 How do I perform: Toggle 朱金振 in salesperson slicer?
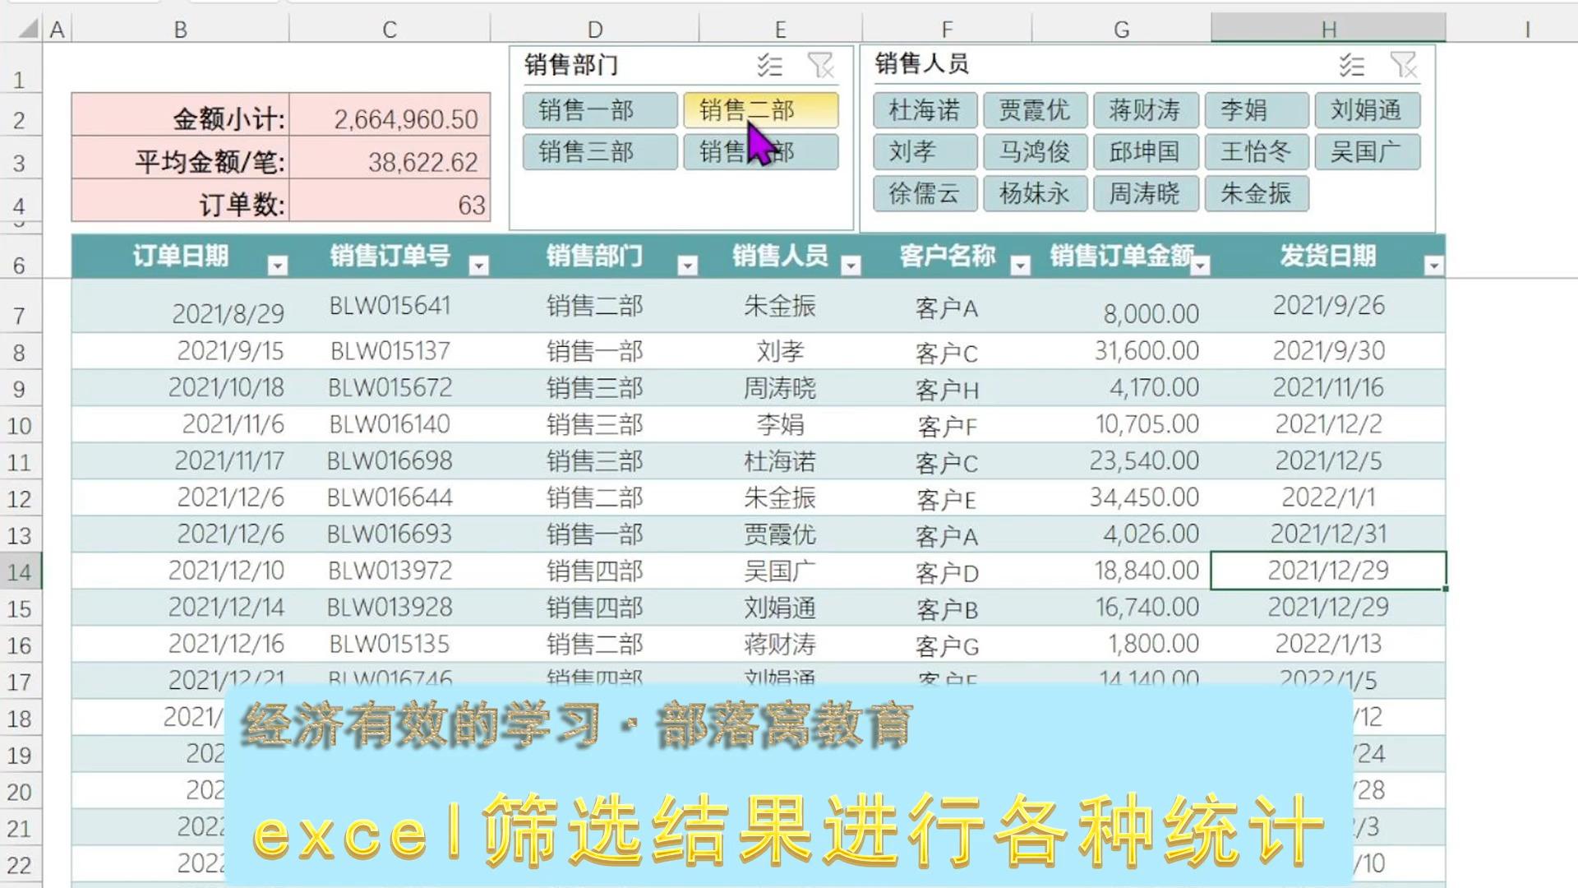pyautogui.click(x=1257, y=194)
